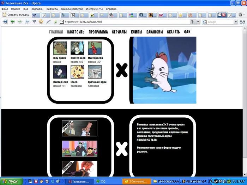Open the ФАК site link
The image size is (247, 185).
(187, 32)
